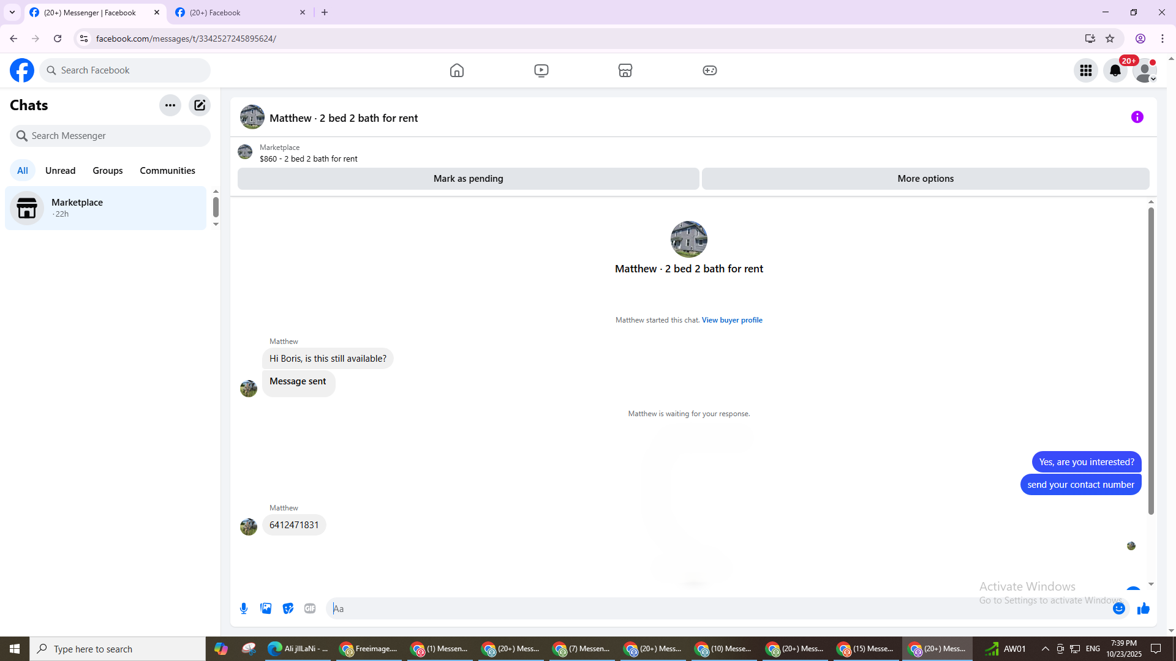Click the Mark as pending button

[x=468, y=179]
